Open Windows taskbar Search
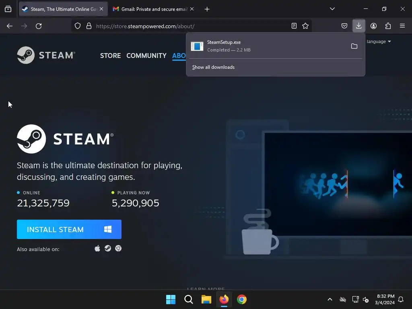The width and height of the screenshot is (412, 309). (189, 299)
